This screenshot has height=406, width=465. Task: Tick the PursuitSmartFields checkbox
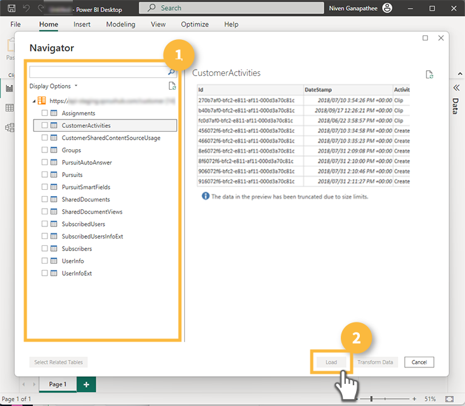pos(44,187)
